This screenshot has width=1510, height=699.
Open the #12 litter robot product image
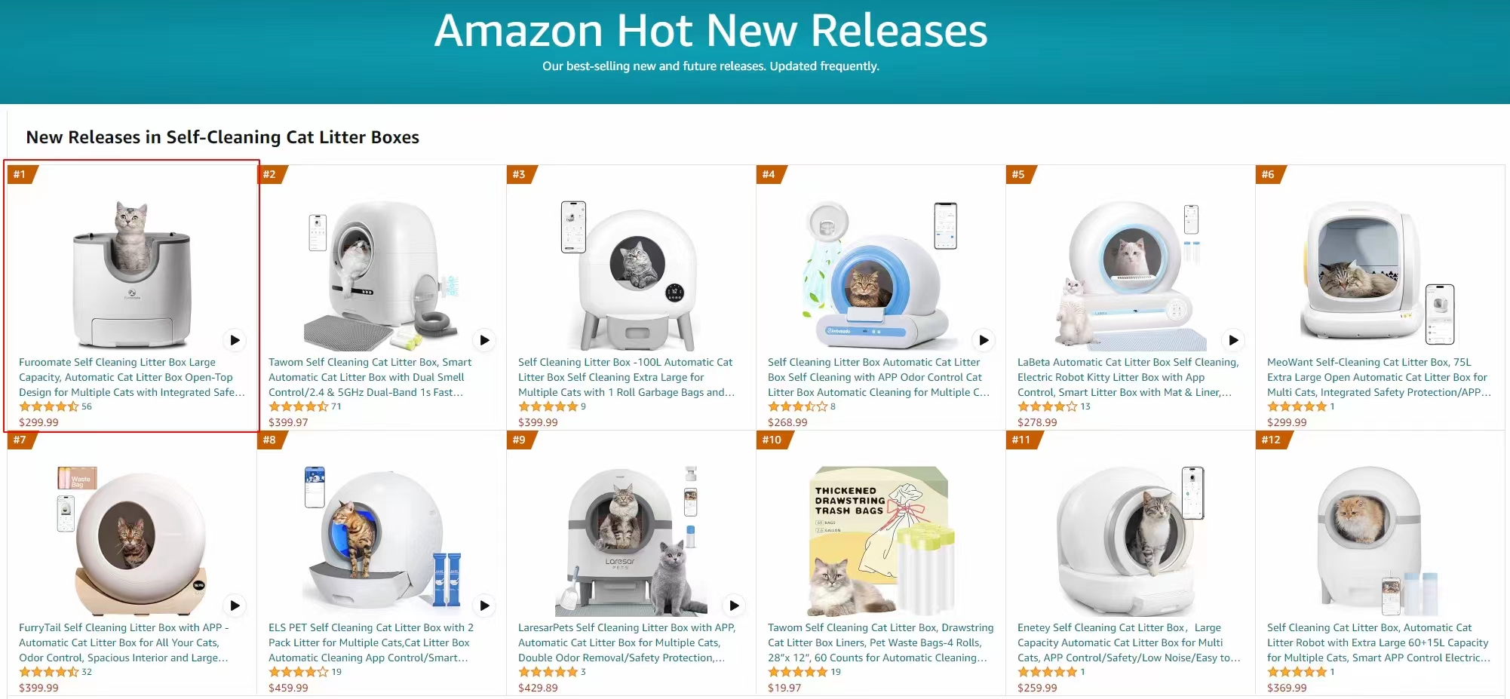pyautogui.click(x=1380, y=541)
